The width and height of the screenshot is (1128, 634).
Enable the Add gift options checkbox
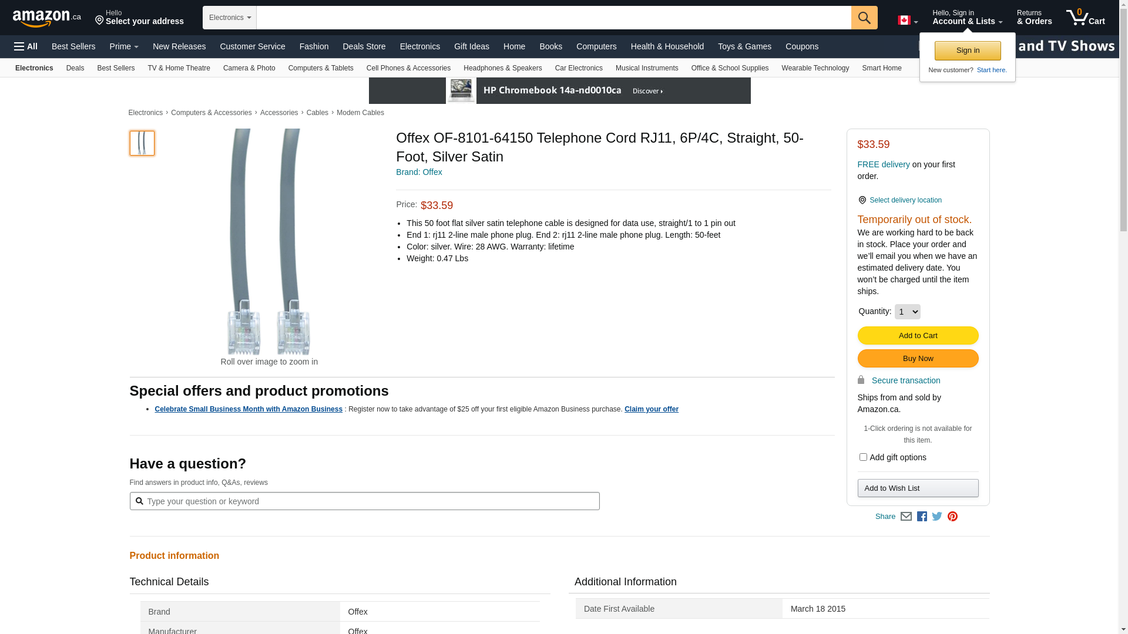point(863,457)
